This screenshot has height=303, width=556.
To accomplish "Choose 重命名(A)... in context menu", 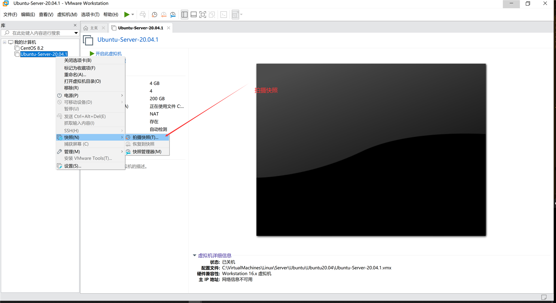I will [x=91, y=74].
